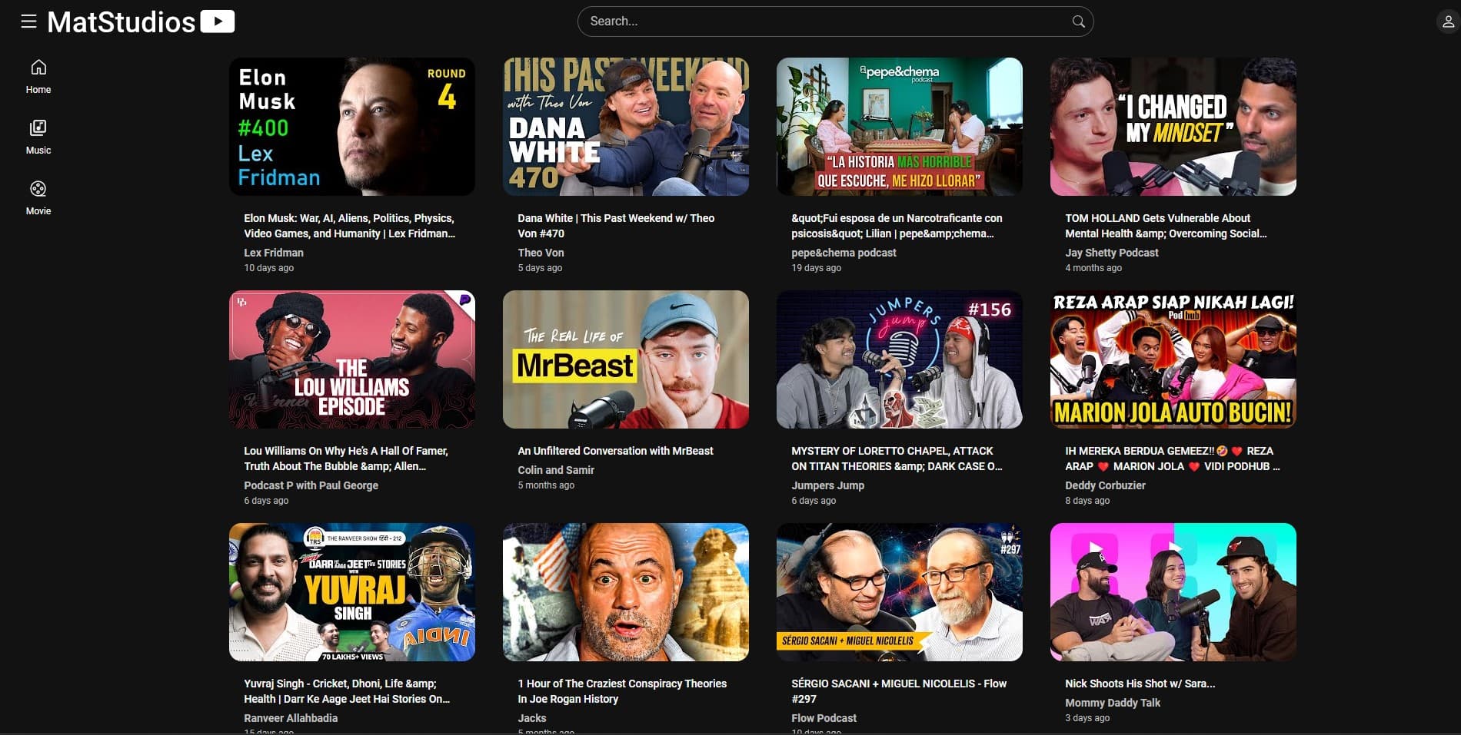Click "3 days ago" under Mommy Daddy Talk
Image resolution: width=1461 pixels, height=735 pixels.
click(1087, 718)
